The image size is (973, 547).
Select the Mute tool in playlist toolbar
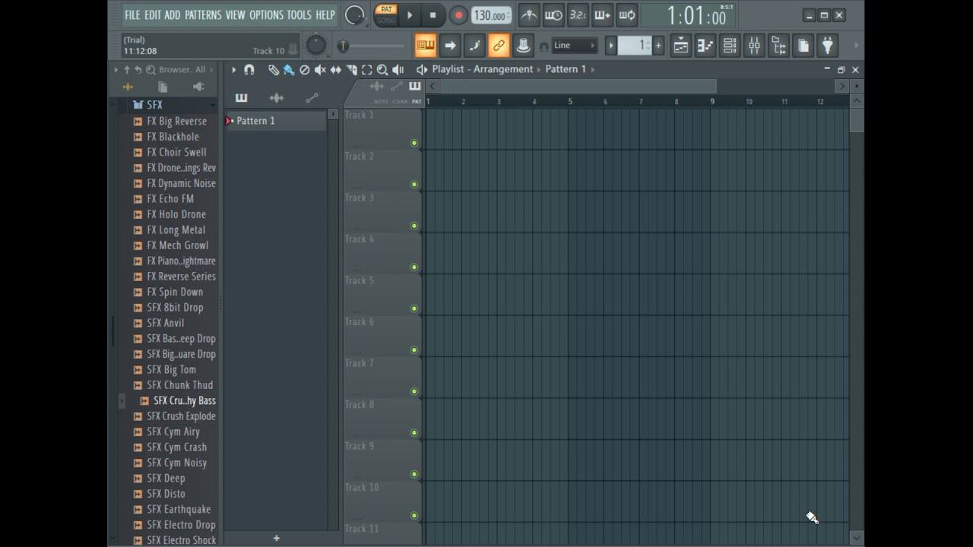(x=320, y=70)
